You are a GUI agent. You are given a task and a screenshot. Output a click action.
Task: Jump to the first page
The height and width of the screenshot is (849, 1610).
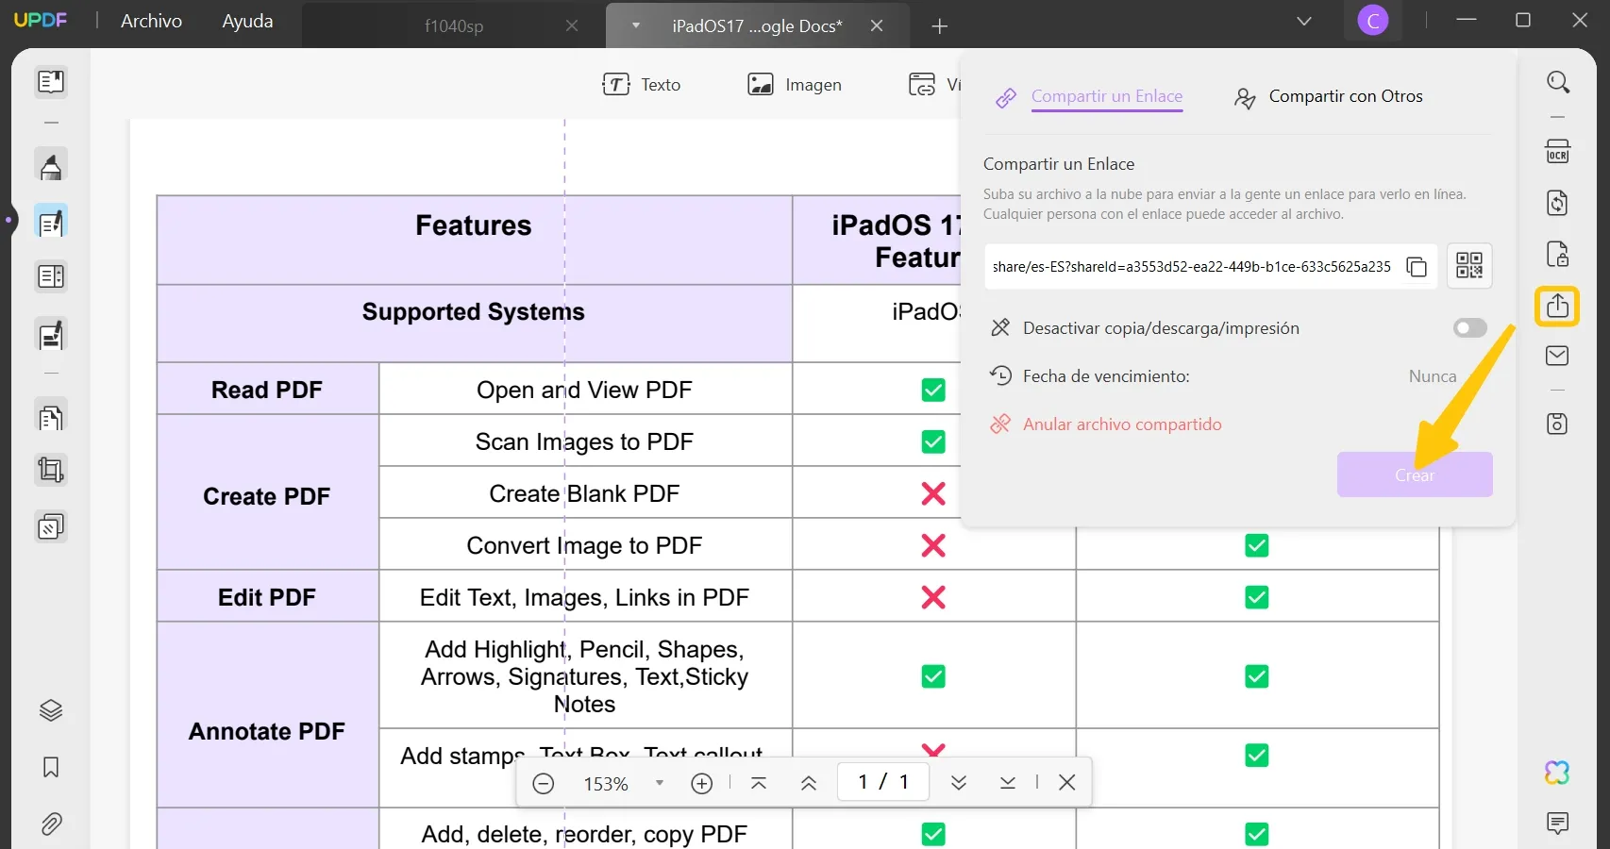point(759,783)
